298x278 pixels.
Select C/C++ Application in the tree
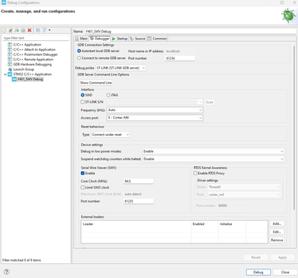click(x=28, y=45)
